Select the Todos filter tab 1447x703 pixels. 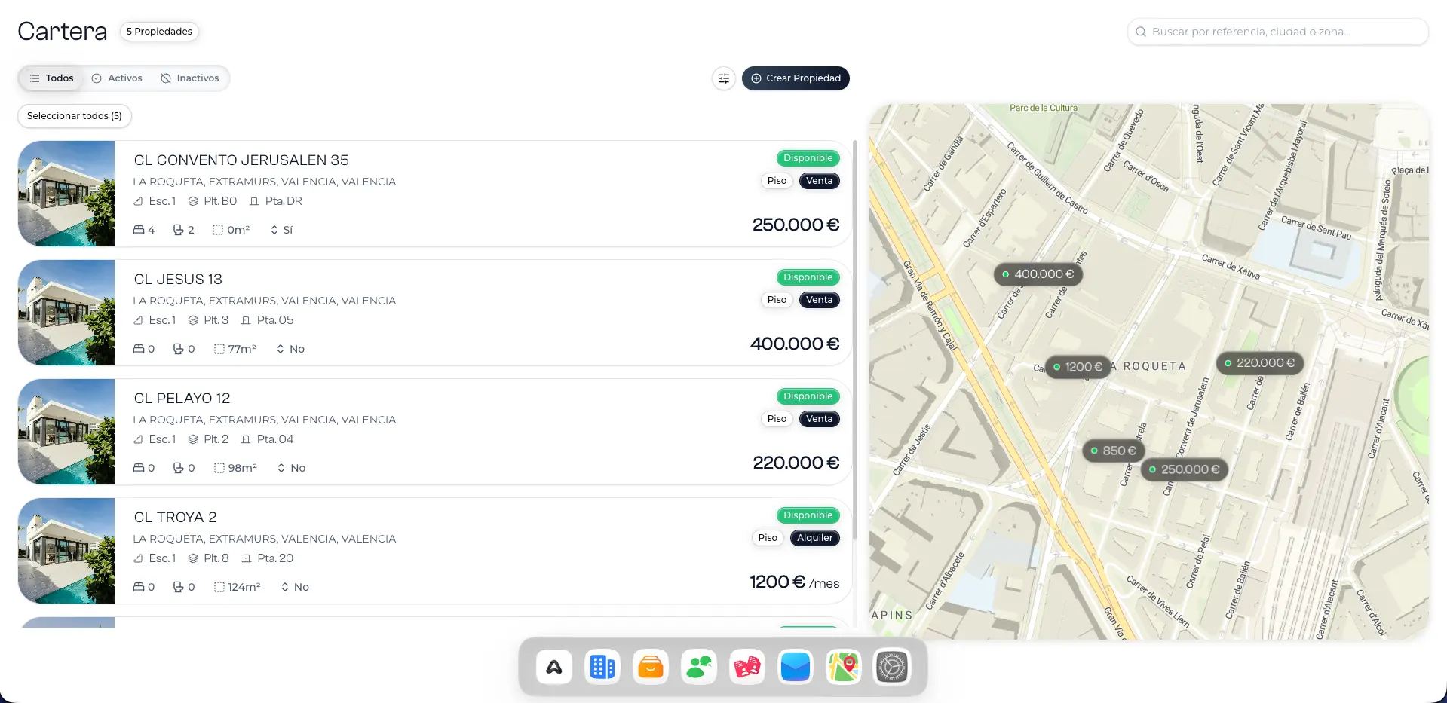[51, 78]
